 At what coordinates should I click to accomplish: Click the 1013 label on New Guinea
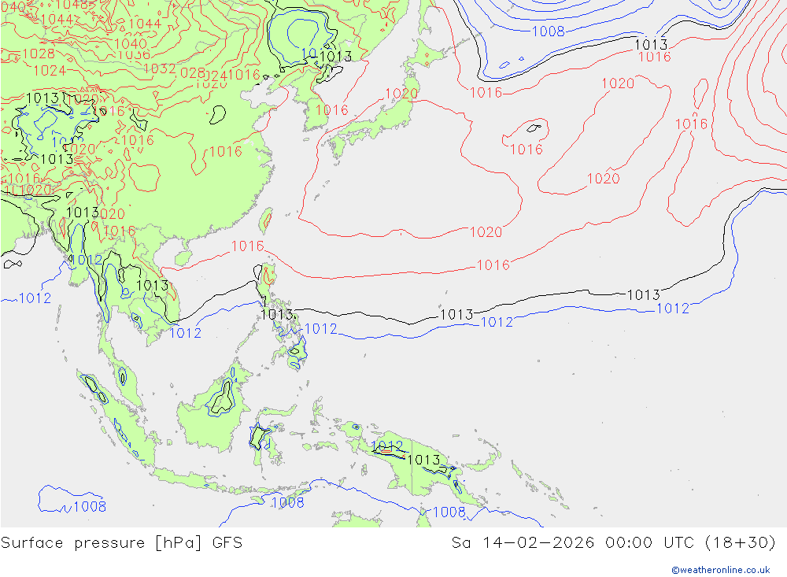pyautogui.click(x=423, y=460)
